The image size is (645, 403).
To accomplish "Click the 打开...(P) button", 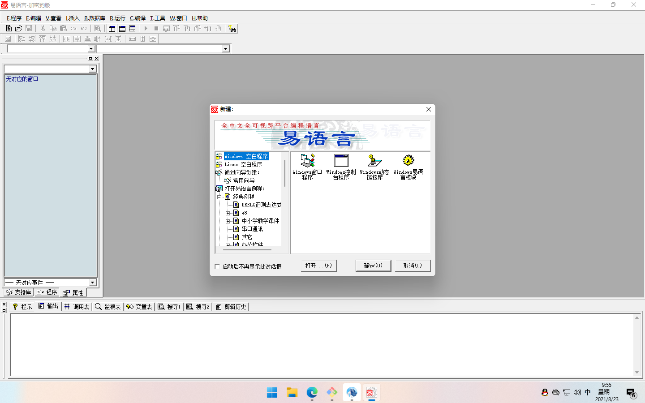I will (x=319, y=266).
